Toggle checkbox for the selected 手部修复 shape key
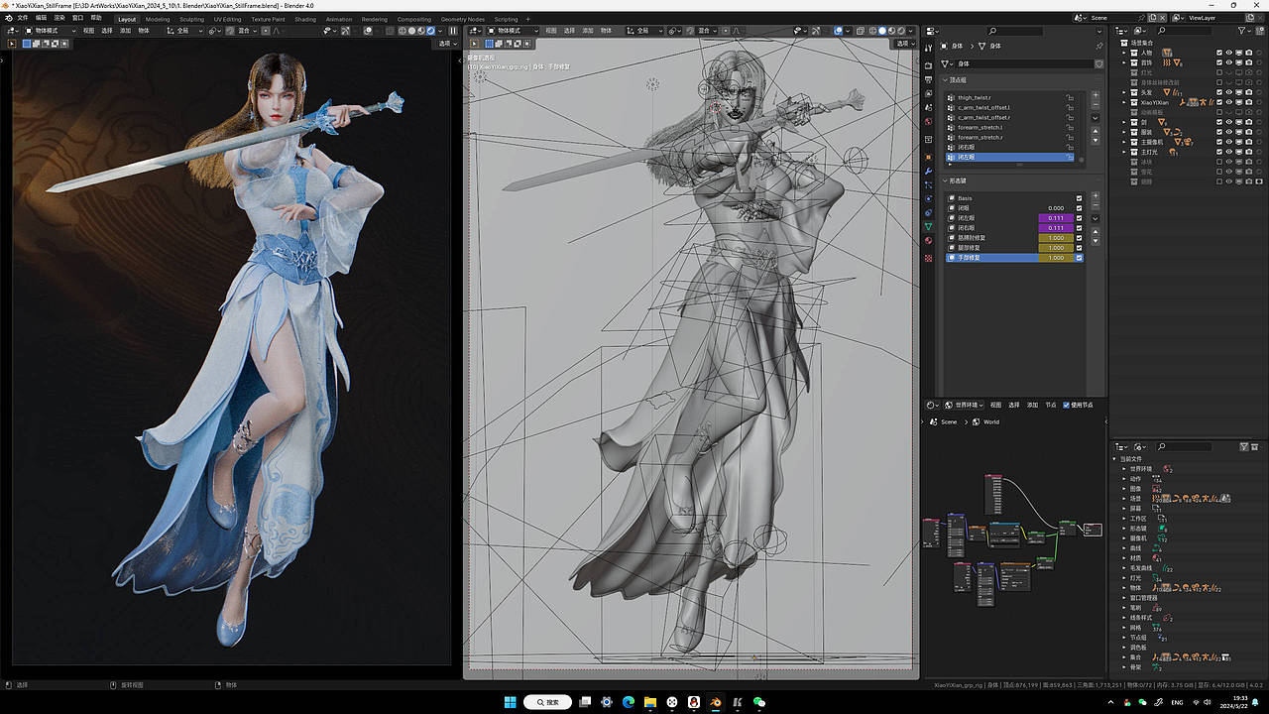This screenshot has height=714, width=1269. pos(1080,258)
